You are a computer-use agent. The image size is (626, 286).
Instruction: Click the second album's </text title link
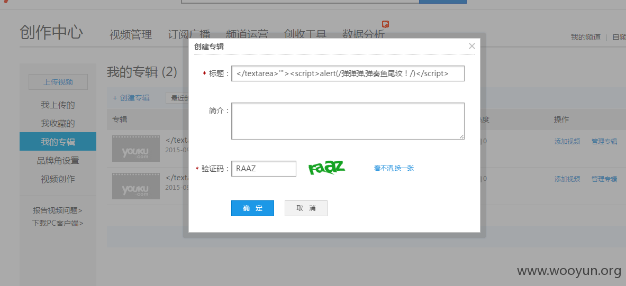(177, 178)
